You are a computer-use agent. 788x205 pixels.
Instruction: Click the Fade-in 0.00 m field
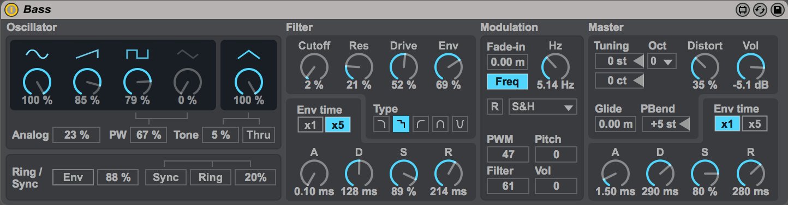(508, 62)
